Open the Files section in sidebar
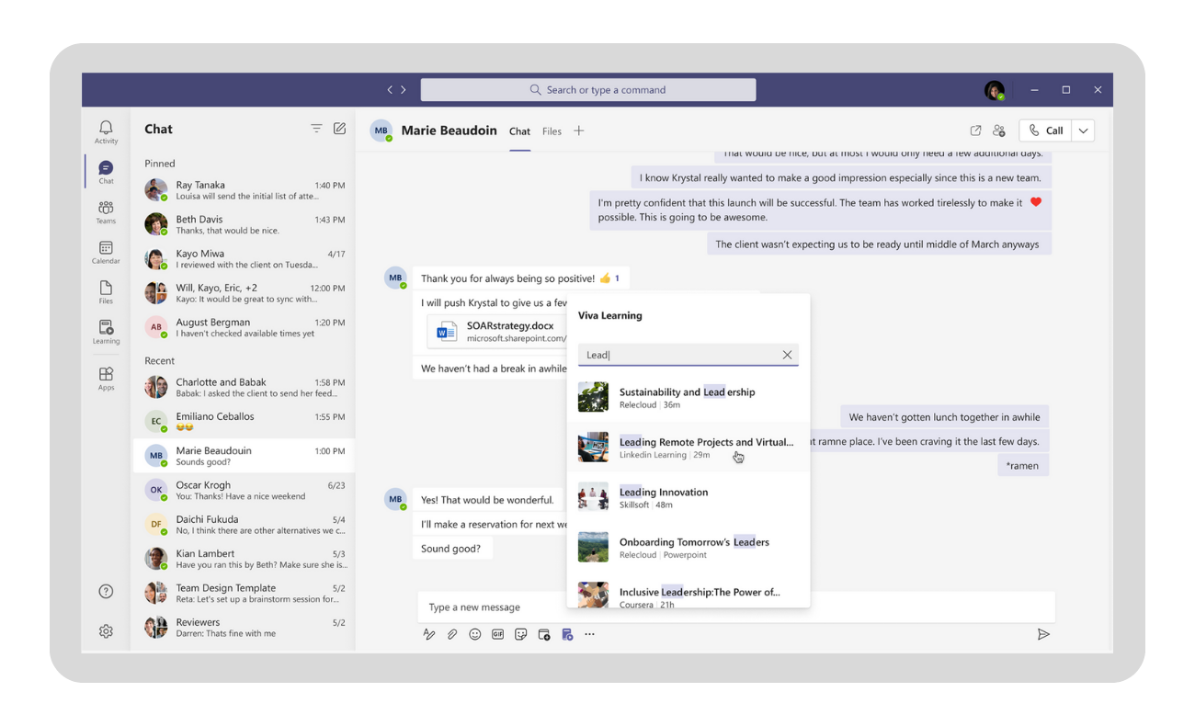This screenshot has width=1195, height=726. tap(106, 292)
